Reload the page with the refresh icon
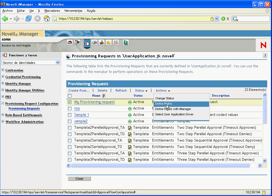Viewport: 272px width, 196px height. (29, 19)
